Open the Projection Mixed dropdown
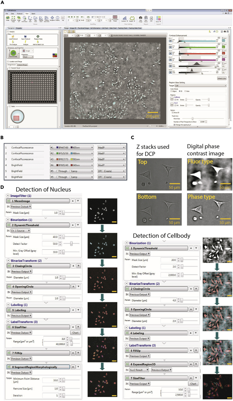Image resolution: width=233 pixels, height=401 pixels. pyautogui.click(x=28, y=57)
